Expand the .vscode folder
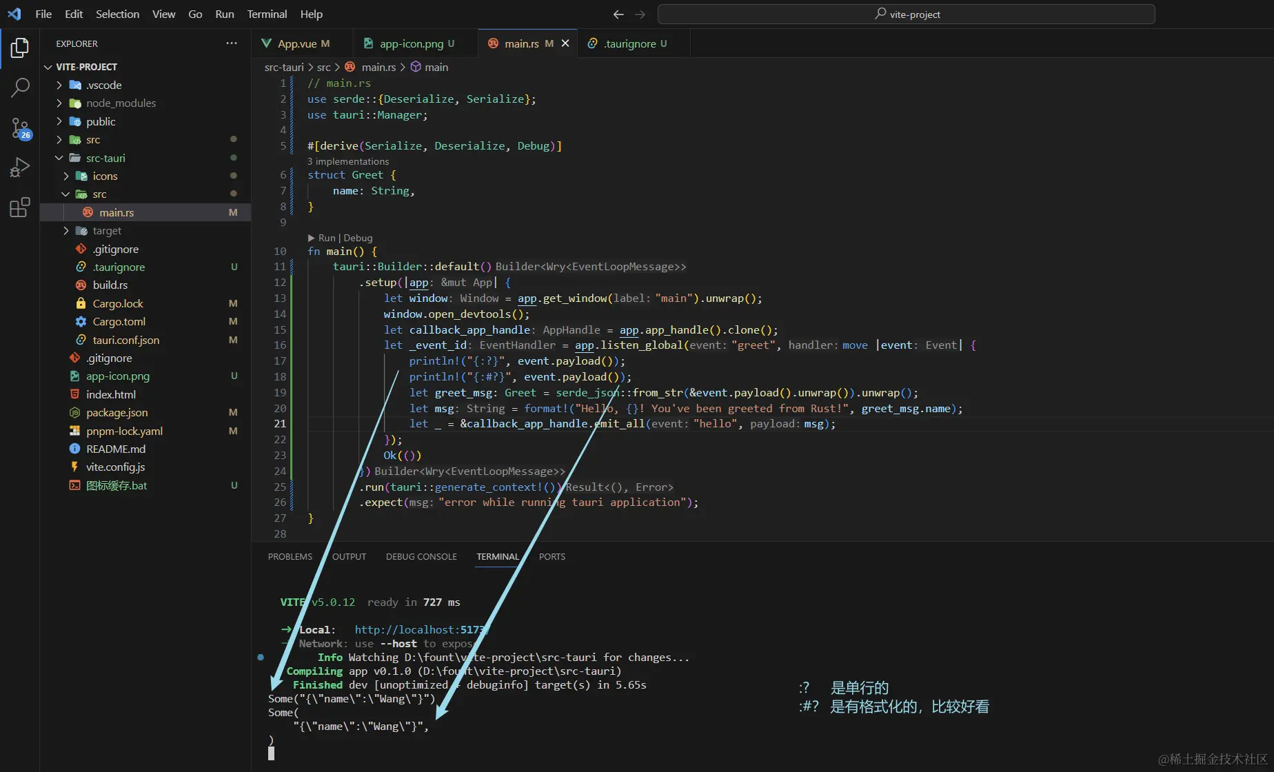The image size is (1274, 772). (59, 85)
